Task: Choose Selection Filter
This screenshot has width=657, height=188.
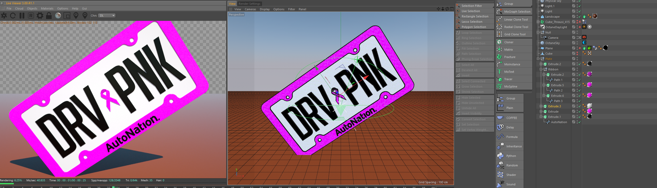Action: click(x=475, y=6)
